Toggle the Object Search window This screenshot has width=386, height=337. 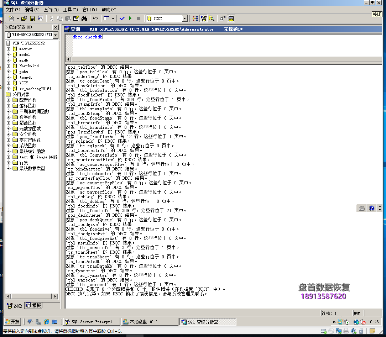point(211,18)
